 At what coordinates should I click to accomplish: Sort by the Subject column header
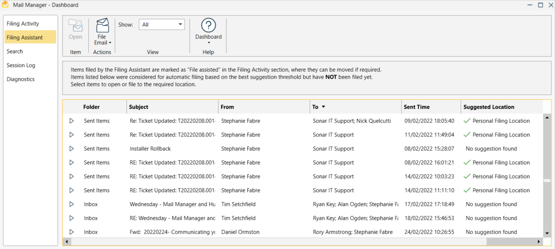coord(139,107)
